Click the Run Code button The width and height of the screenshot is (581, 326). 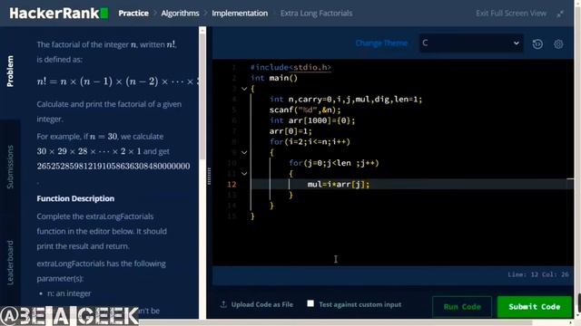click(x=462, y=307)
